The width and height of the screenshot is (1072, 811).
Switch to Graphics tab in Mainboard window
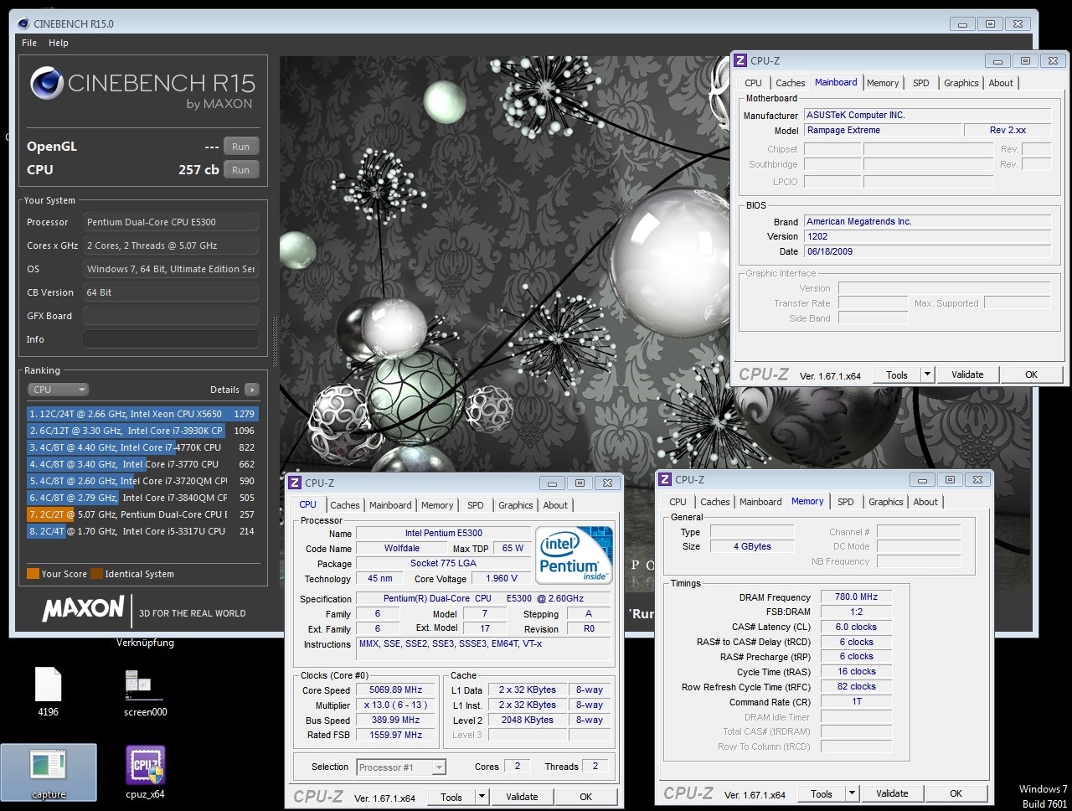(x=961, y=83)
